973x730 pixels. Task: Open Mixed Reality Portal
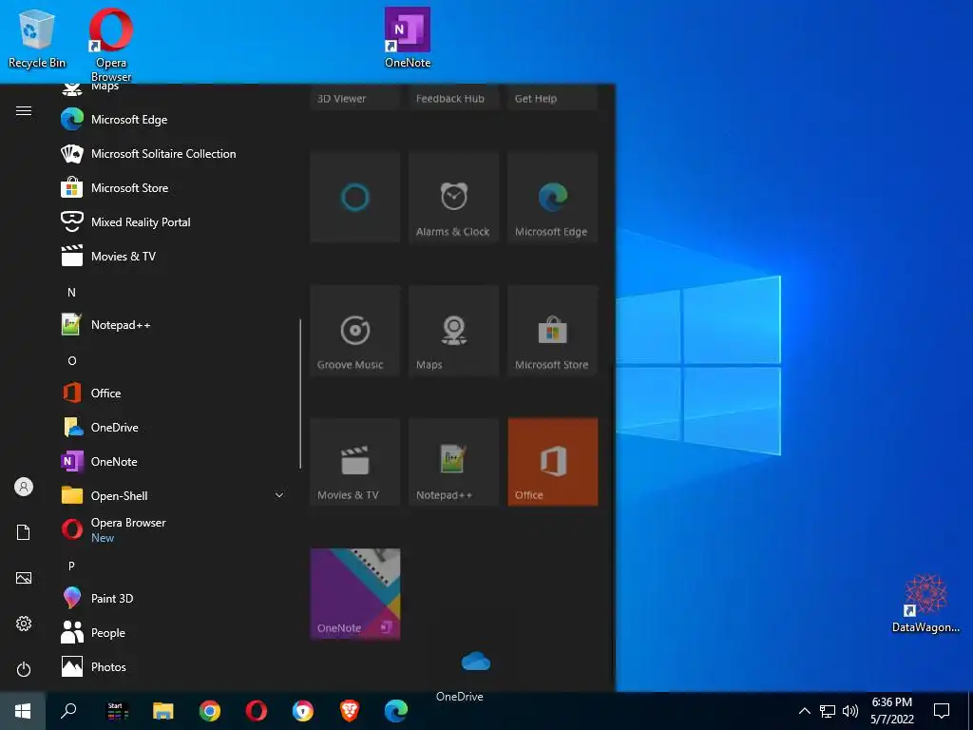tap(173, 221)
